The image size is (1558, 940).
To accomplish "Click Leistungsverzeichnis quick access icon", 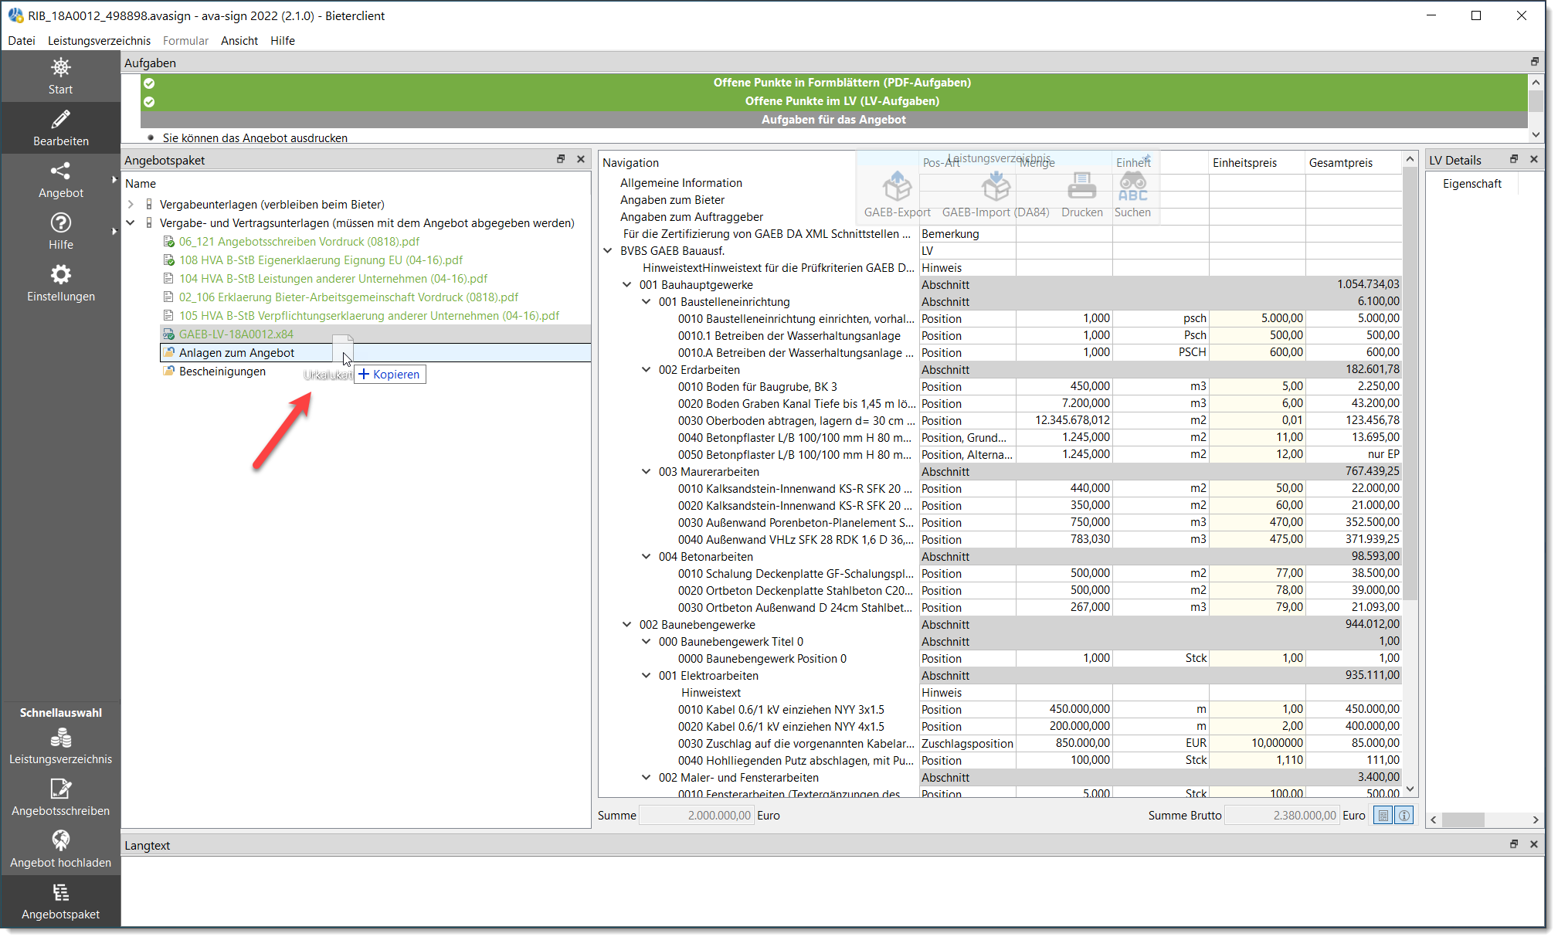I will [x=60, y=739].
